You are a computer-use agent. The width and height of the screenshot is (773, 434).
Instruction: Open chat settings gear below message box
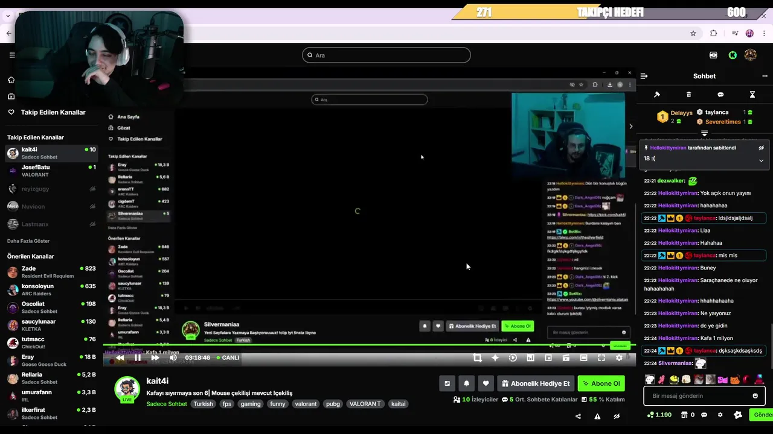click(720, 415)
